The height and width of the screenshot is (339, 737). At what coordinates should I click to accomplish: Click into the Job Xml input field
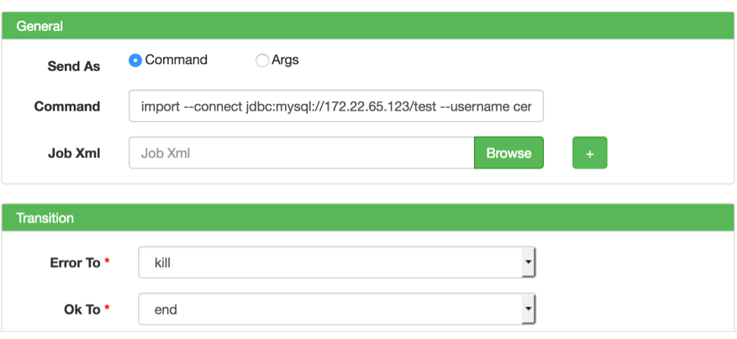pos(301,153)
